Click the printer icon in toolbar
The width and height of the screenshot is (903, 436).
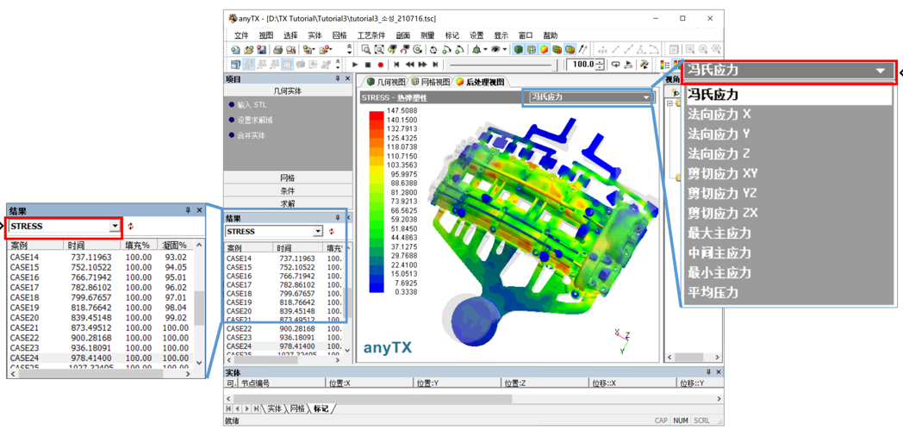(x=277, y=49)
